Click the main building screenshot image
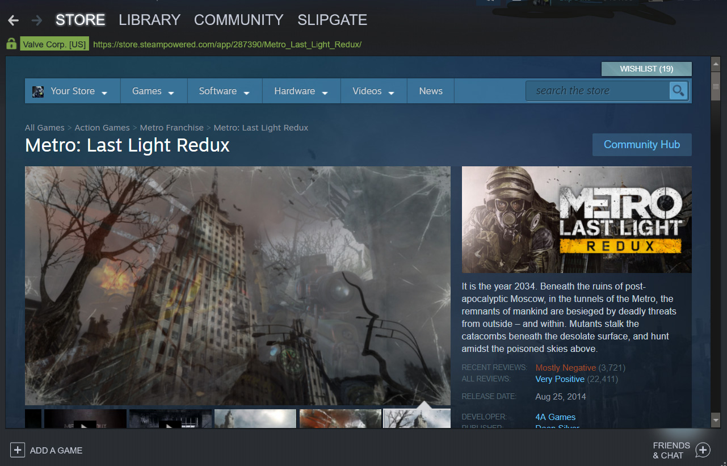Screen dimensions: 727x466 (238, 286)
